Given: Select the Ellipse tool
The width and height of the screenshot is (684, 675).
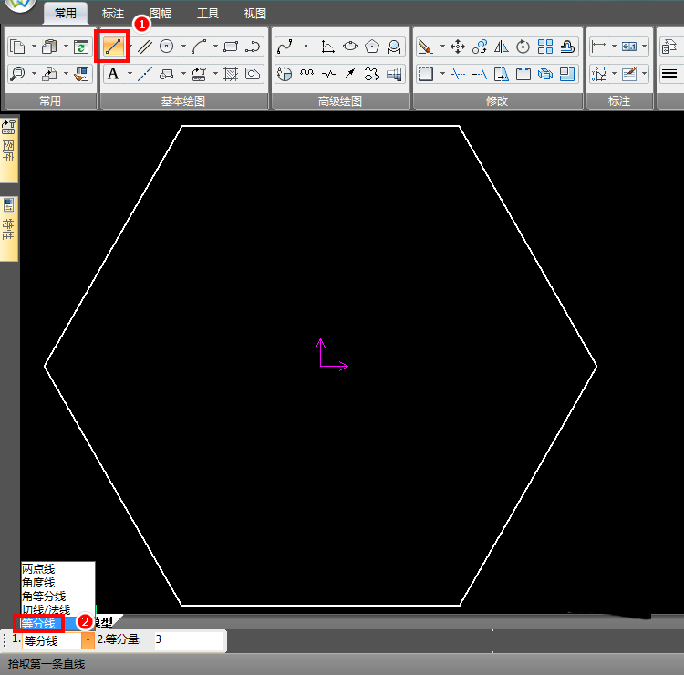Looking at the screenshot, I should click(350, 47).
